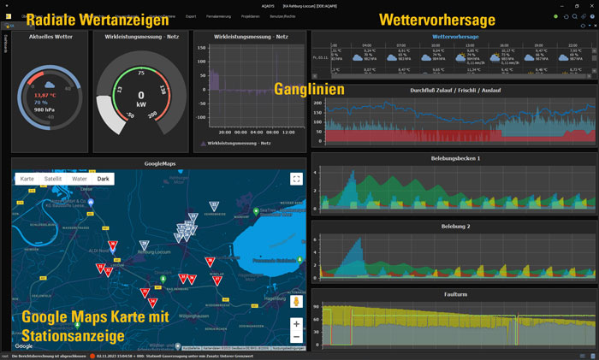
Task: Click the green connection status indicator
Action: point(556,16)
